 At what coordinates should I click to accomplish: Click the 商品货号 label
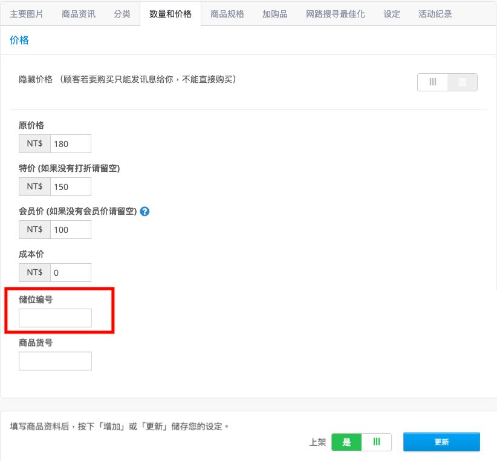click(x=36, y=343)
